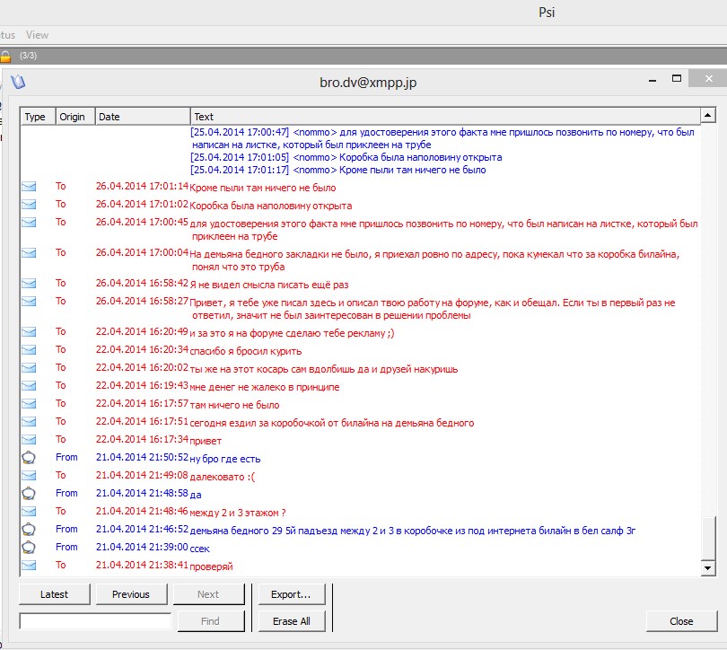727x650 pixels.
Task: Click envelope icon for 26.04.2014 17:00:04 message
Action: coord(29,253)
